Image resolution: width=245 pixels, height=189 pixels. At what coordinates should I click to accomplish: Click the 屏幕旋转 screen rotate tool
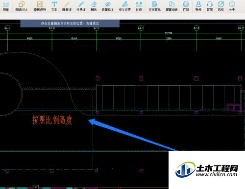[x=171, y=6]
